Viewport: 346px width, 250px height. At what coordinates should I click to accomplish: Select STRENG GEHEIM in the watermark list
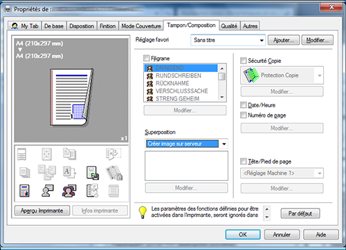click(181, 99)
